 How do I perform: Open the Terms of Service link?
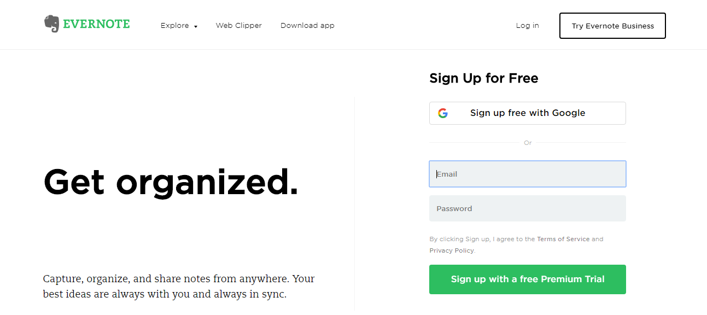coord(563,239)
